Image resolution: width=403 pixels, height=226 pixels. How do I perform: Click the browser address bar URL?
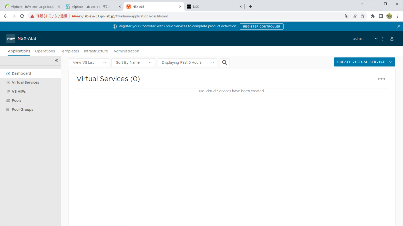(120, 16)
